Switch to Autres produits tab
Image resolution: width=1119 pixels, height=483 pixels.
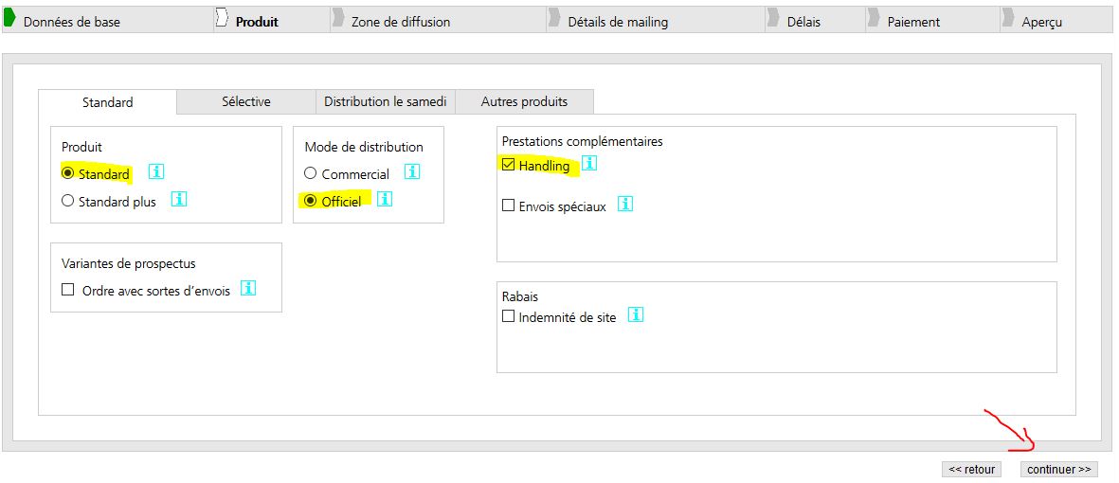tap(524, 101)
